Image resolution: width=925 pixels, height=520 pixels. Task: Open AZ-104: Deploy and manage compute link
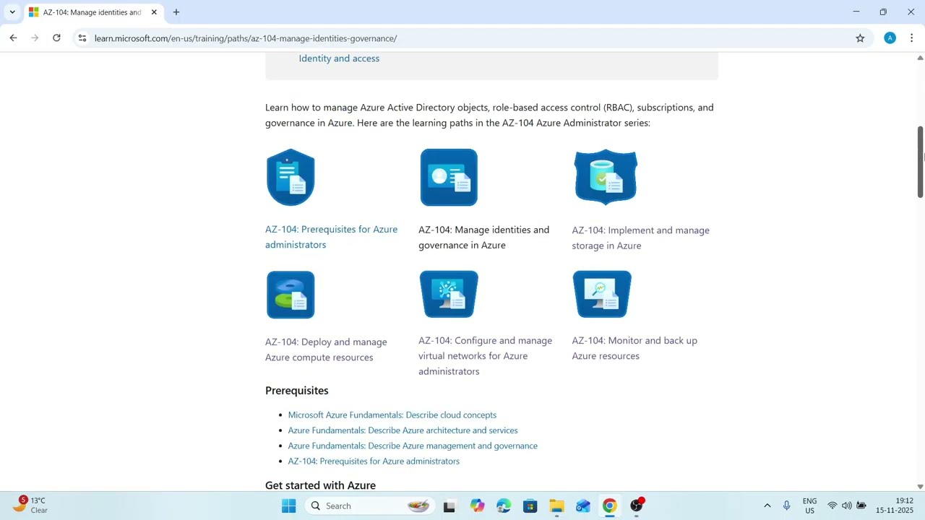click(x=326, y=350)
